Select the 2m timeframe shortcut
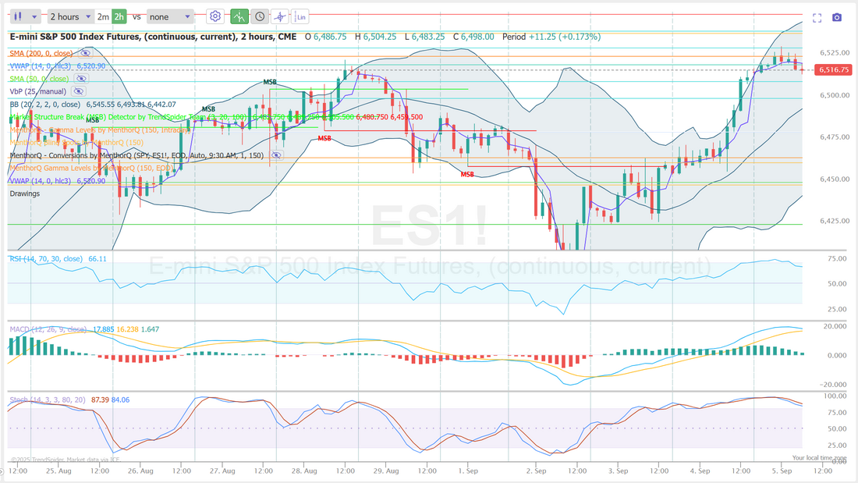The height and width of the screenshot is (483, 858). coord(103,16)
